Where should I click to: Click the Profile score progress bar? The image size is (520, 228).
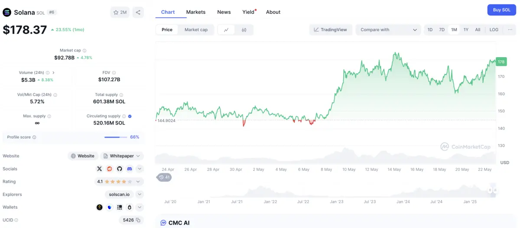pos(116,137)
